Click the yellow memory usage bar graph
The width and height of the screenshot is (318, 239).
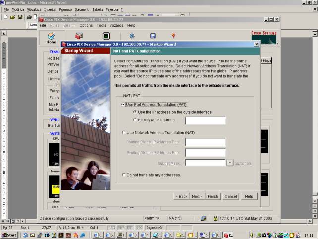coord(56,189)
